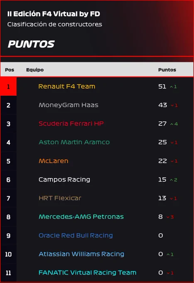Click the green up arrow for Atlassian Williams Racing
Viewport: 194px width, 283px height.
[x=169, y=254]
